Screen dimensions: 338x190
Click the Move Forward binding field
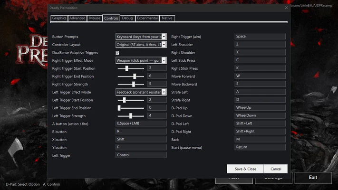click(260, 76)
